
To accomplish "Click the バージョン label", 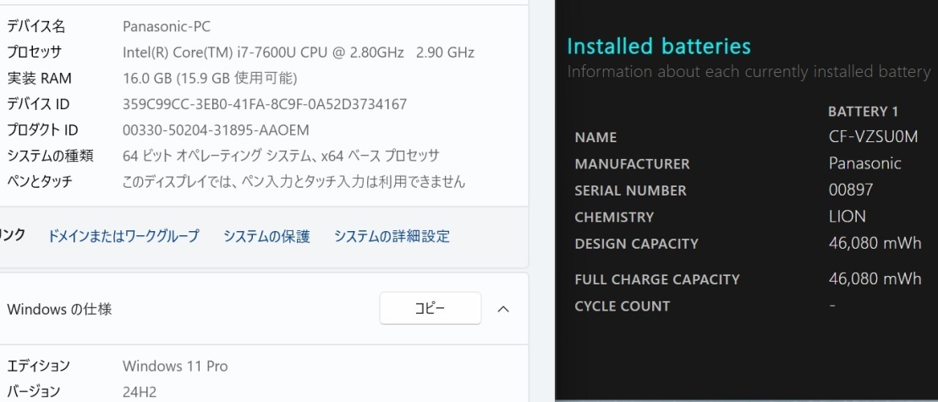I will click(x=34, y=392).
